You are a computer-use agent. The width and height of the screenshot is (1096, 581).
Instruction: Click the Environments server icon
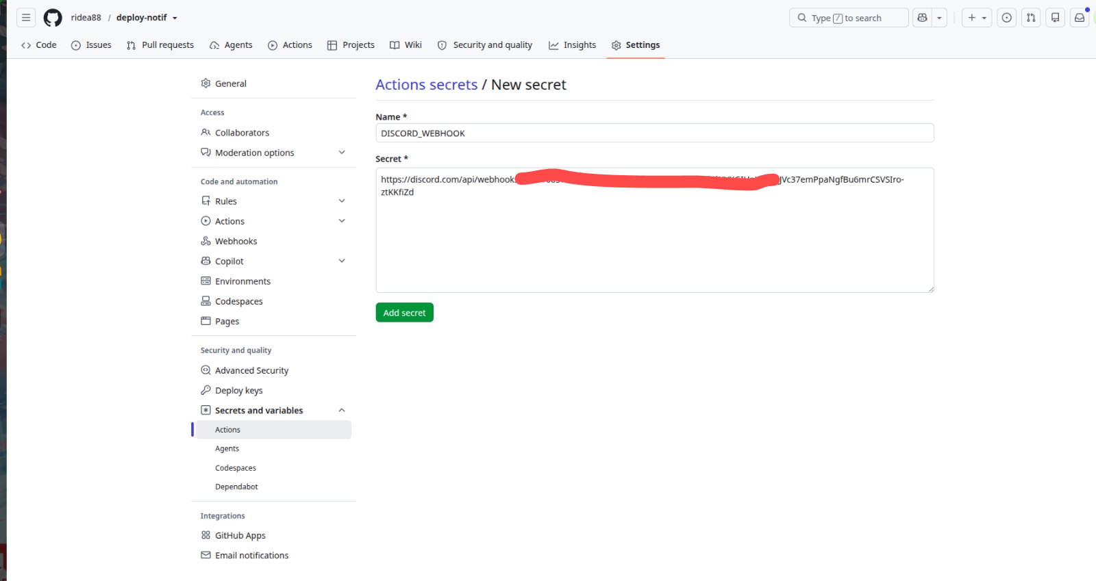coord(206,281)
